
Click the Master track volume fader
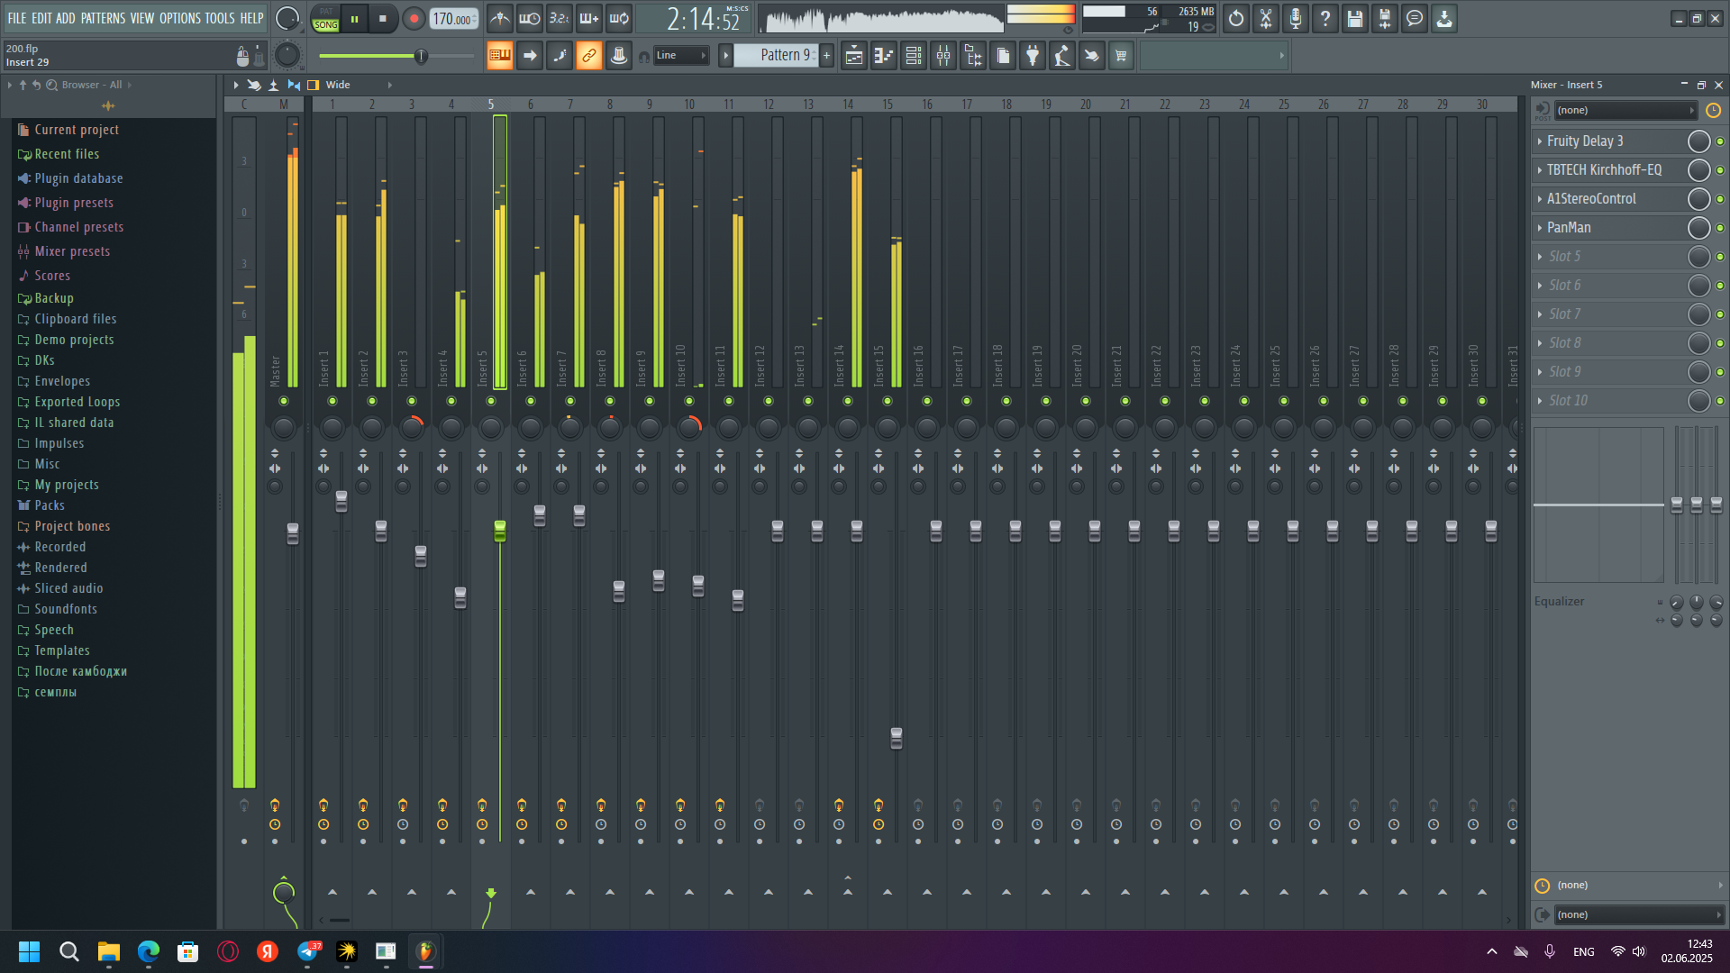[x=293, y=533]
